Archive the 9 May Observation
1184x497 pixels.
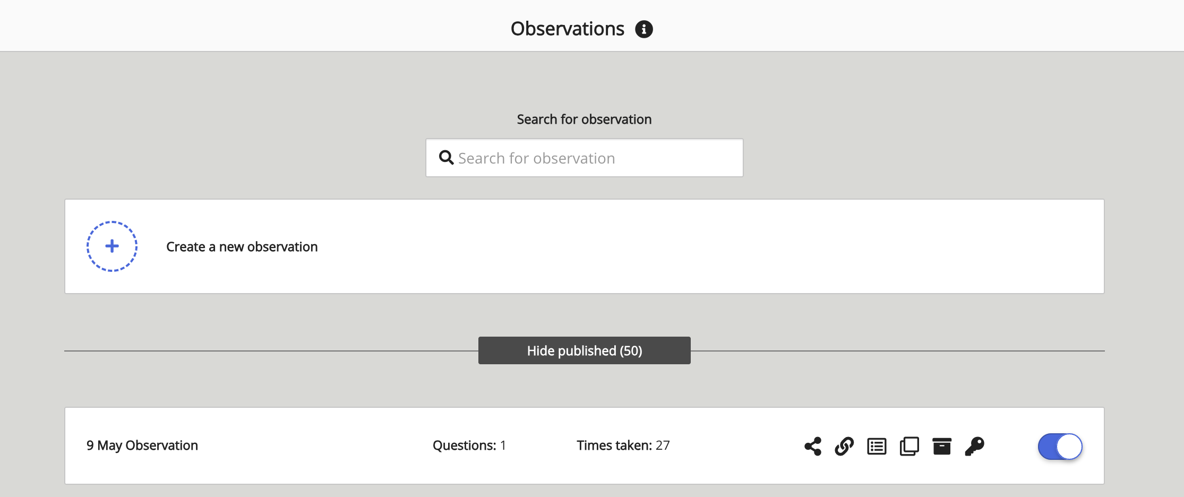click(941, 447)
